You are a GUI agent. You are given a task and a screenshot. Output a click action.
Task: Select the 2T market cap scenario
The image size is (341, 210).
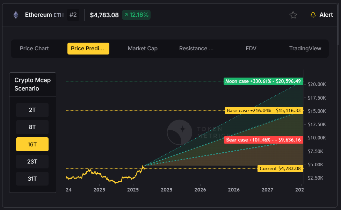tap(32, 110)
